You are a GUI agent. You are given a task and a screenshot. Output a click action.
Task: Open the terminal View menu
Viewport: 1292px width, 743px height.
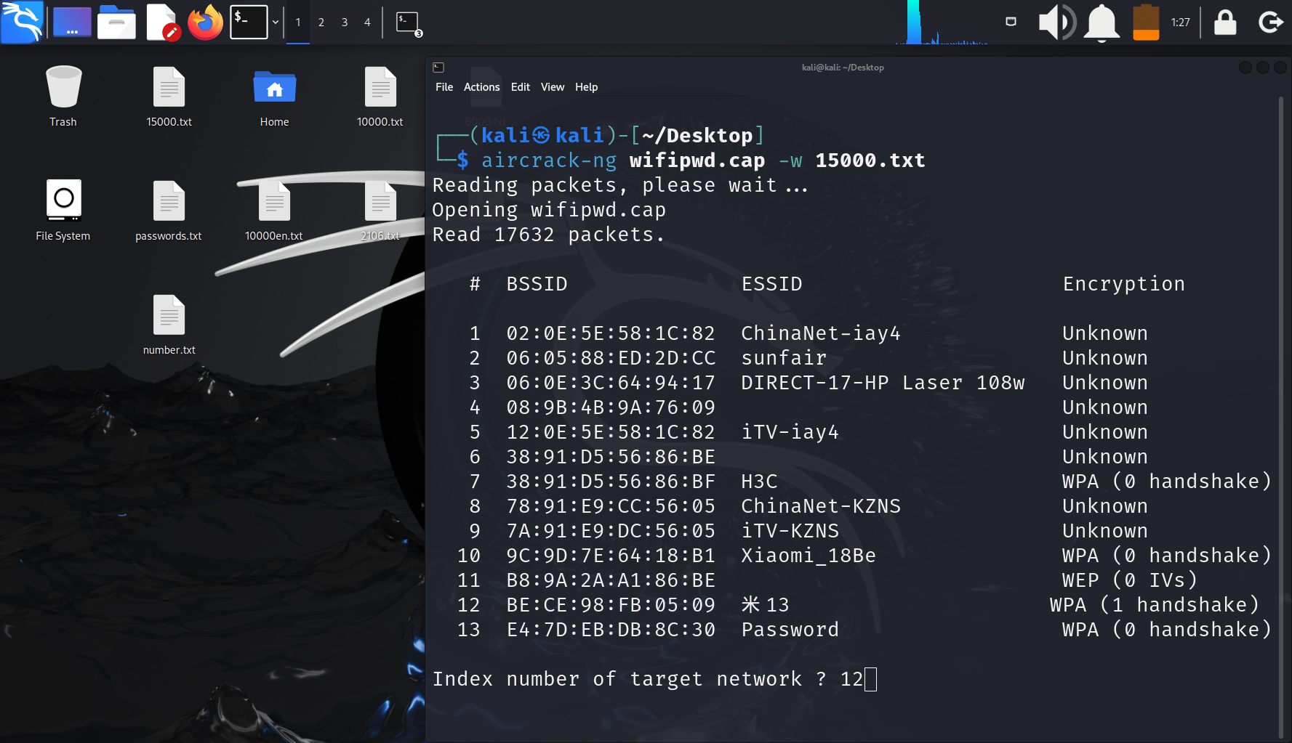[553, 87]
